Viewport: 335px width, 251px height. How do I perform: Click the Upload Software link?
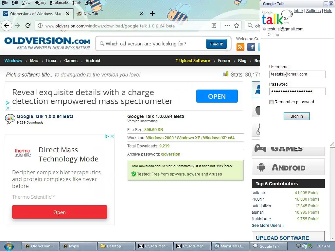coord(193,60)
